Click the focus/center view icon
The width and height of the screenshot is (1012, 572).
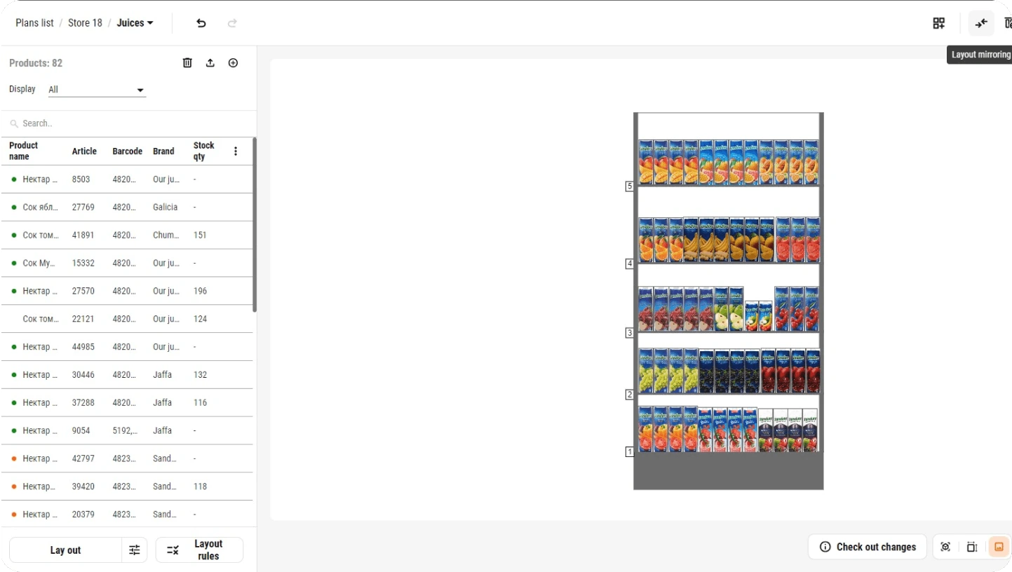[x=945, y=547]
